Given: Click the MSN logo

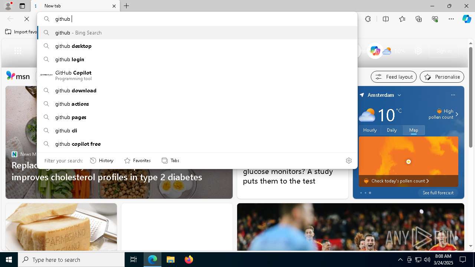Looking at the screenshot, I should click(18, 76).
